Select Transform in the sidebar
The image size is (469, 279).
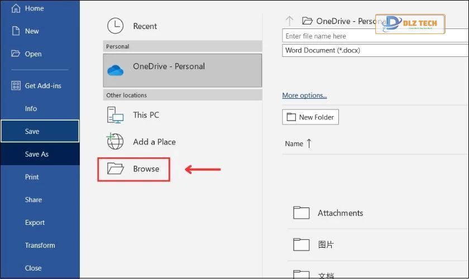pyautogui.click(x=40, y=245)
